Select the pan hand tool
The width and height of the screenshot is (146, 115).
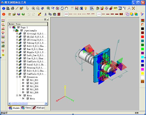click(x=66, y=8)
